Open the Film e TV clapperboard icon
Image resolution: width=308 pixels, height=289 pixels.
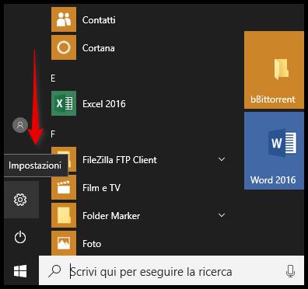64,187
